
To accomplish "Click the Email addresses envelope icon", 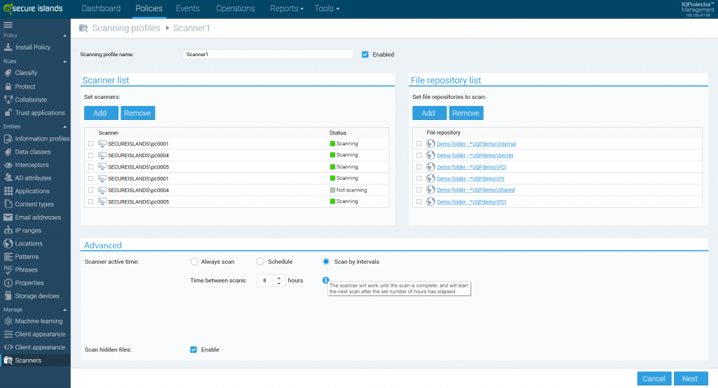I will tap(8, 217).
